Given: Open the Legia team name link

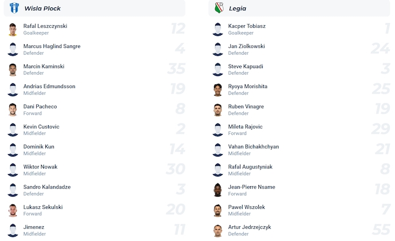Looking at the screenshot, I should click(x=238, y=9).
